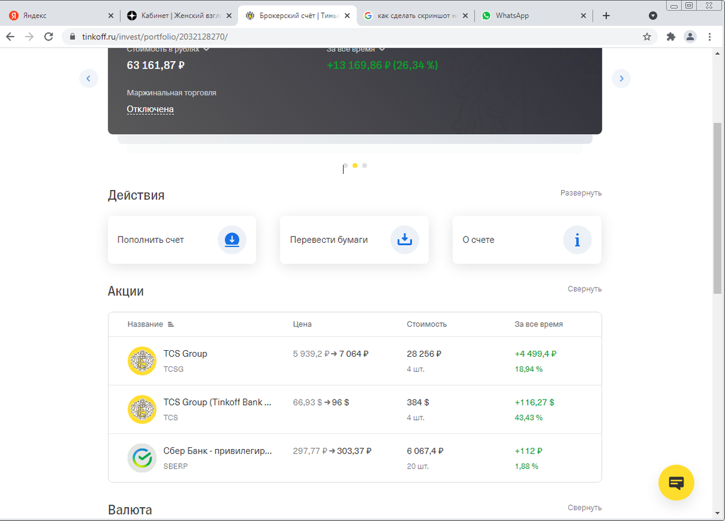Select the third carousel dot
The height and width of the screenshot is (521, 725).
click(x=364, y=165)
